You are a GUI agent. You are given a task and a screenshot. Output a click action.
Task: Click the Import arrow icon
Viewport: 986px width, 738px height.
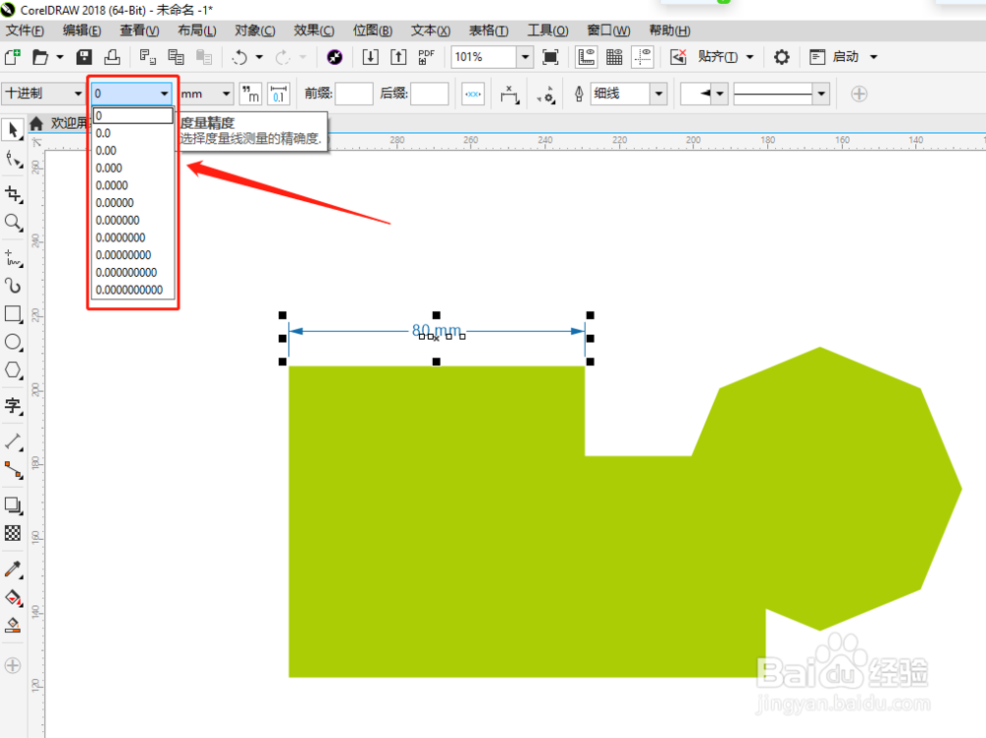371,57
